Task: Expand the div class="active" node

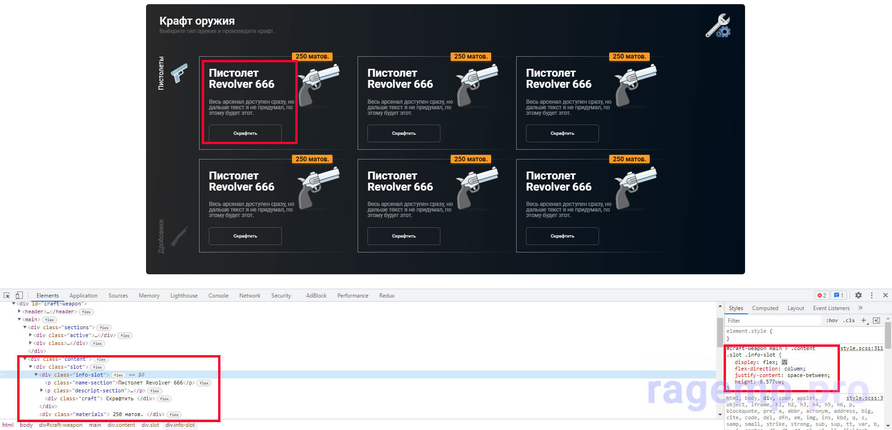Action: click(x=30, y=335)
